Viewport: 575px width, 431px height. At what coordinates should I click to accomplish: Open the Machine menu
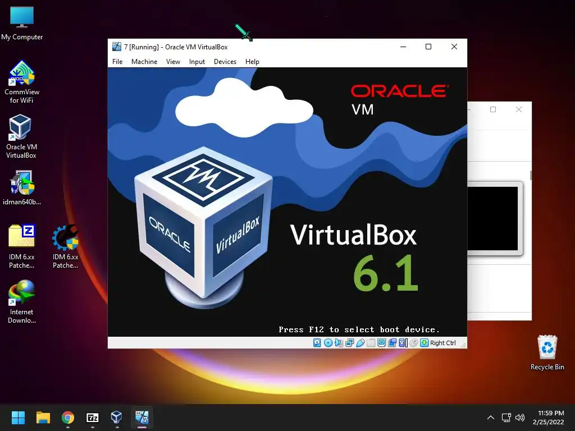pos(144,62)
